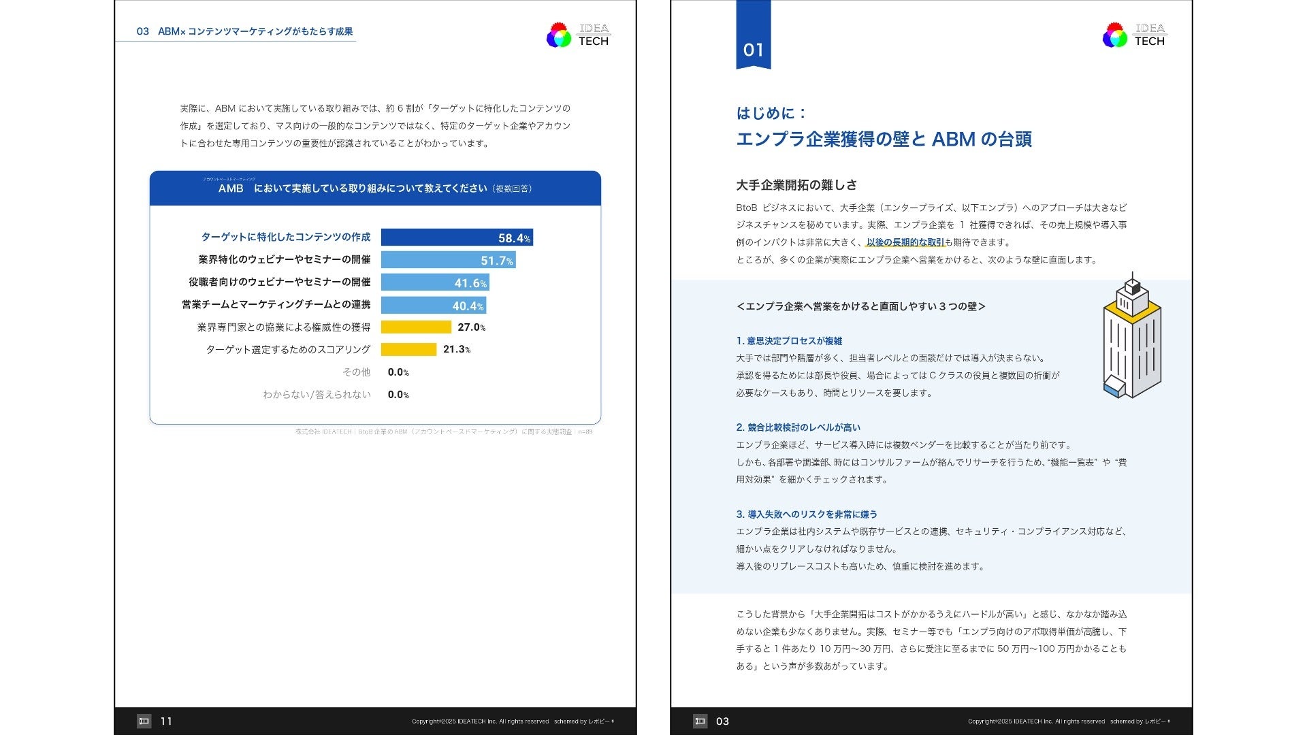
Task: Click the underlined 以後の長期的な取引 text
Action: point(905,242)
